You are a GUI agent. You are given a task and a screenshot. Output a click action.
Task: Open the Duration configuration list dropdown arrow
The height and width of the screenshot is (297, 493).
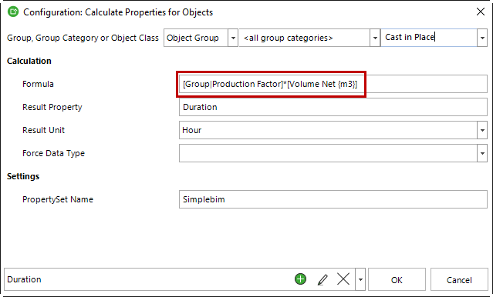click(x=360, y=279)
